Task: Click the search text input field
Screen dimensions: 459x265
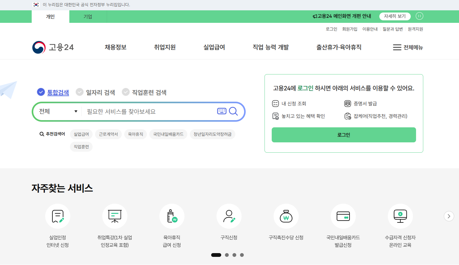Action: [149, 111]
